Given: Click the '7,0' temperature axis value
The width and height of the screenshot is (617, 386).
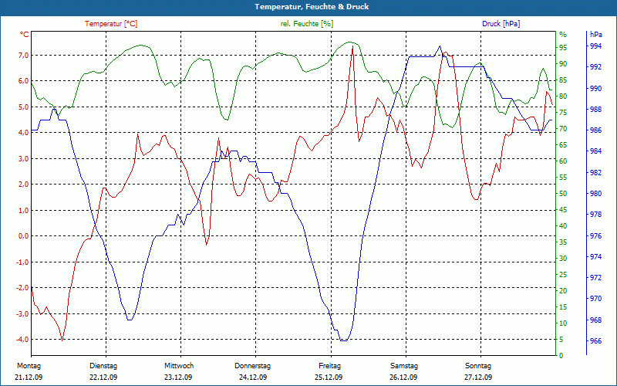Looking at the screenshot, I should pos(24,55).
